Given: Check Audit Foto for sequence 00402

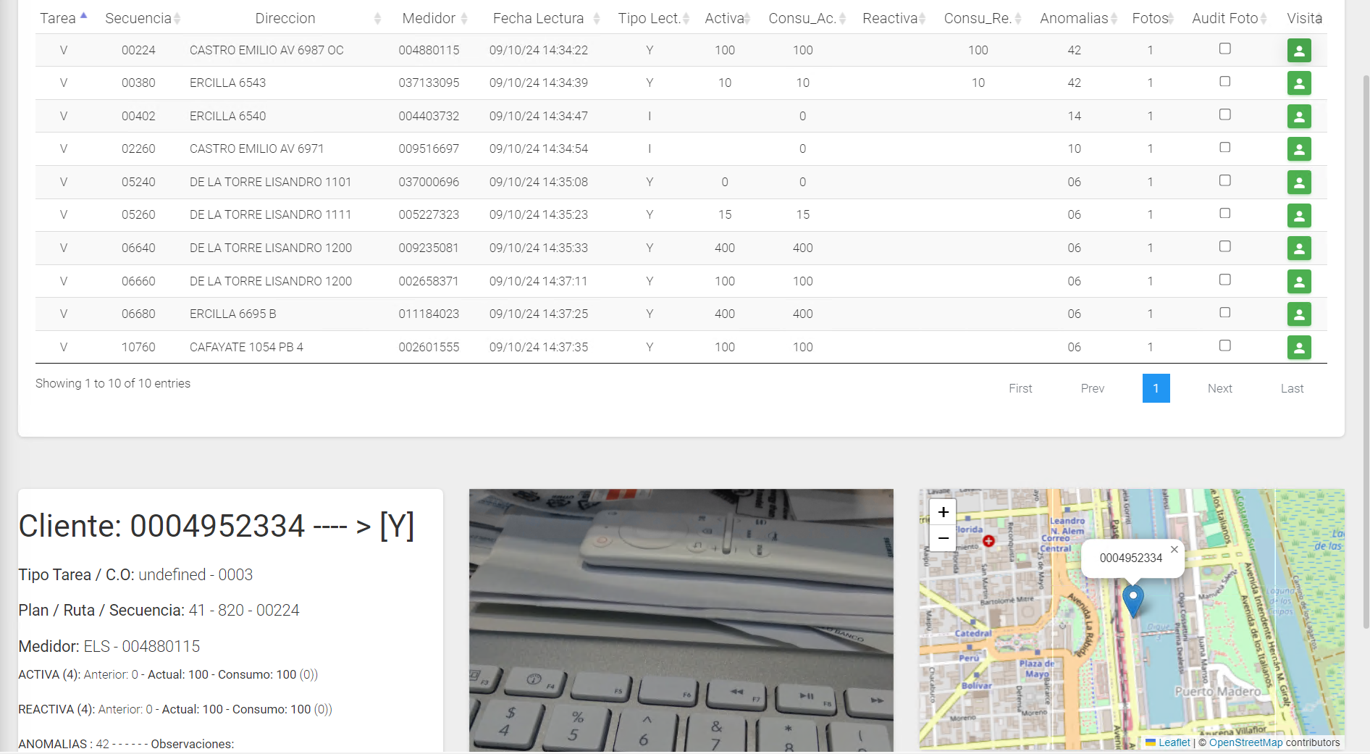Looking at the screenshot, I should coord(1224,114).
